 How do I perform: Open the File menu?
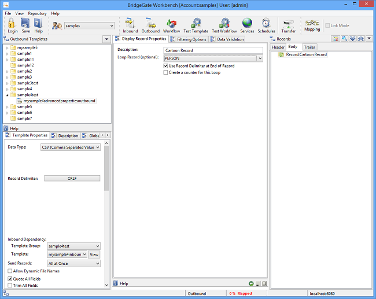(x=8, y=13)
